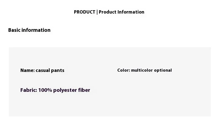
Task: Click the vertical bar separator in the header
Action: pos(97,12)
